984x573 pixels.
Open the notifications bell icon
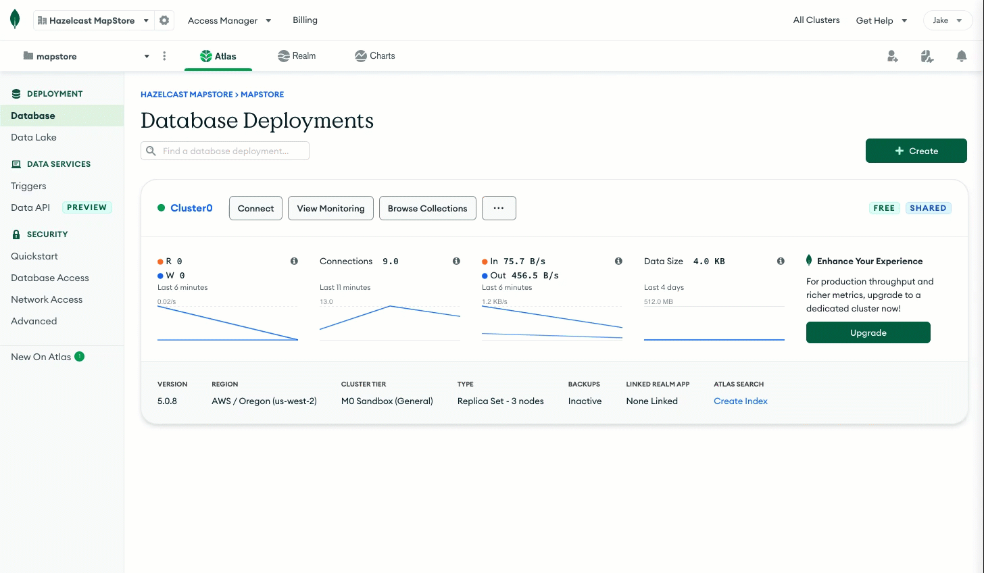point(961,56)
